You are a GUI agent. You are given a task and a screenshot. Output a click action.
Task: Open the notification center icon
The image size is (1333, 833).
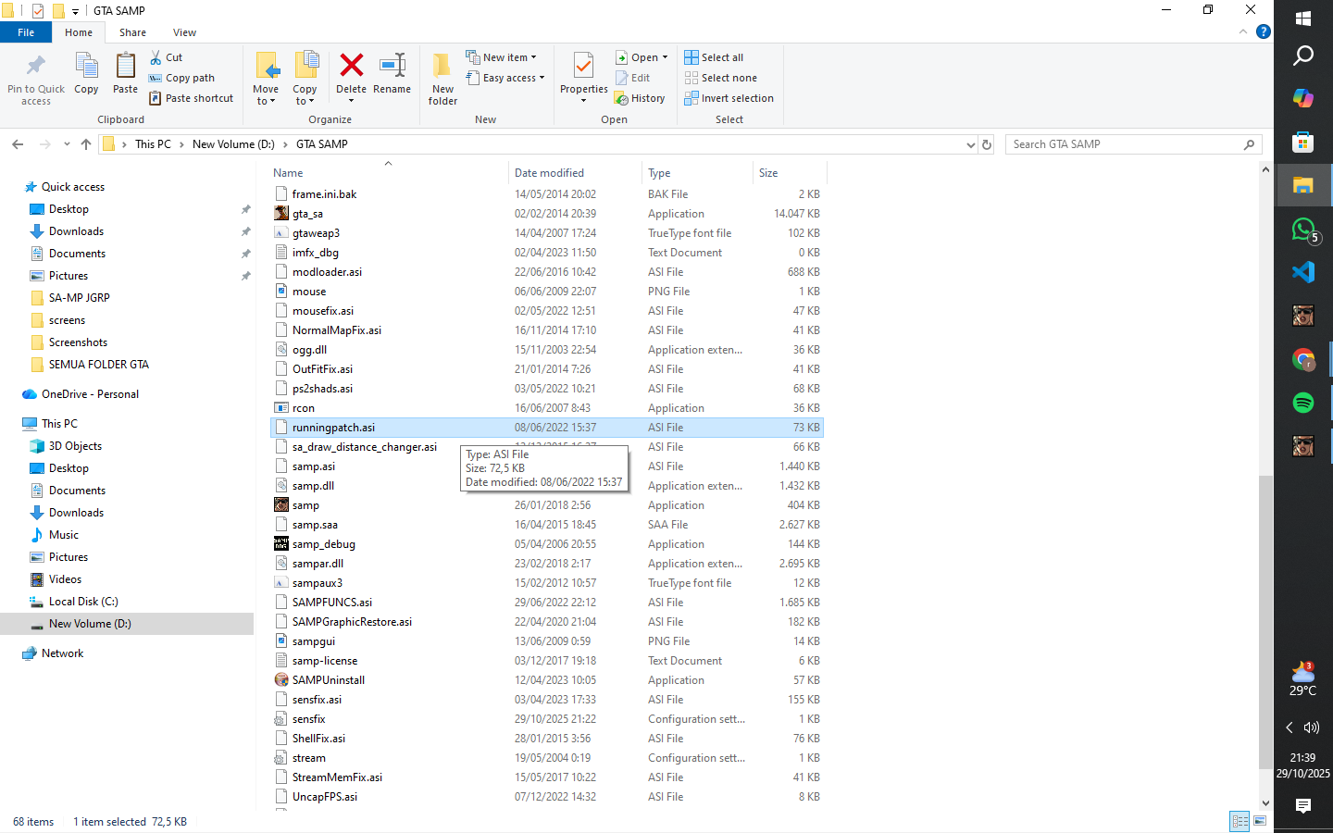pyautogui.click(x=1303, y=806)
